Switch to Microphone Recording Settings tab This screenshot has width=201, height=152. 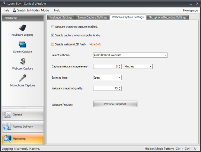coord(167,18)
